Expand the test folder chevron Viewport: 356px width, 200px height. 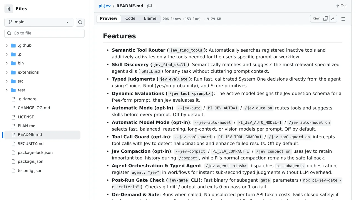tap(7, 90)
